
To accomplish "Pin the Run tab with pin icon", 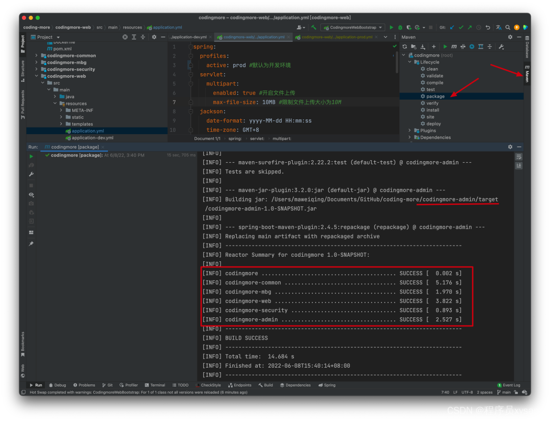I will 31,244.
